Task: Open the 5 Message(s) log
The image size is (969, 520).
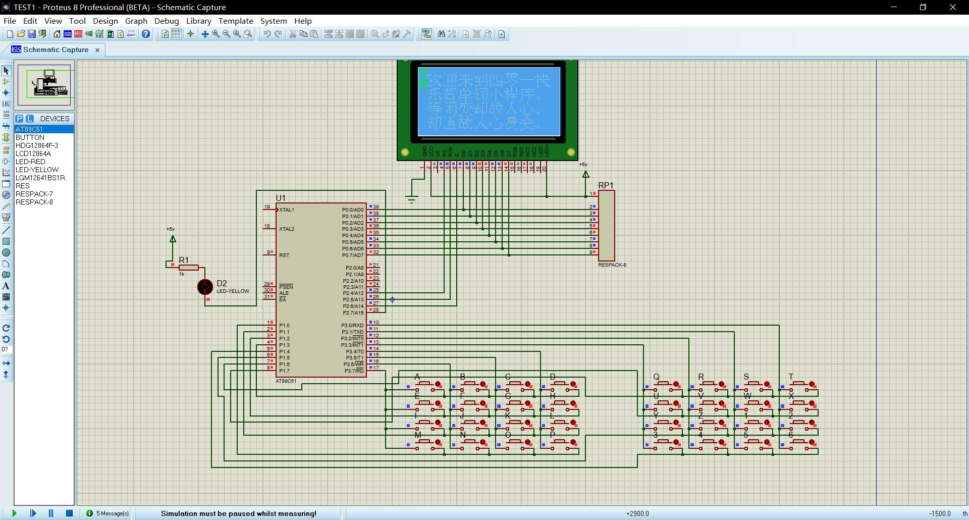Action: pyautogui.click(x=107, y=513)
